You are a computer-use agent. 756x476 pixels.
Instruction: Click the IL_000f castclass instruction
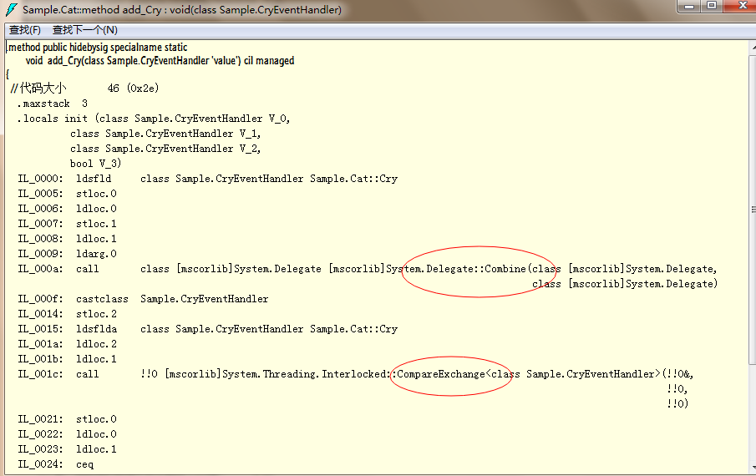143,299
